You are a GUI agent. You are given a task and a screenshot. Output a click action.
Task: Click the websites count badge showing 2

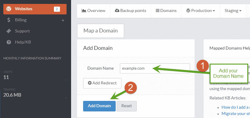click(57, 9)
